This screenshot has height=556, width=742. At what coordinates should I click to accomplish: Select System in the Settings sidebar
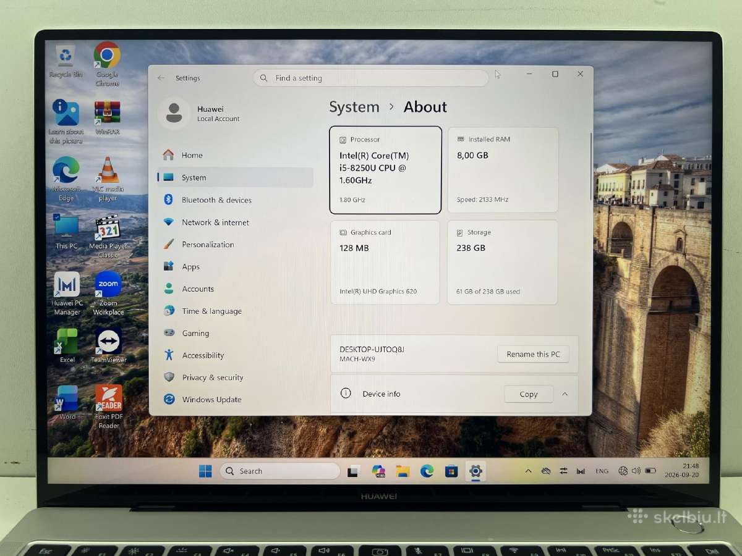tap(235, 177)
